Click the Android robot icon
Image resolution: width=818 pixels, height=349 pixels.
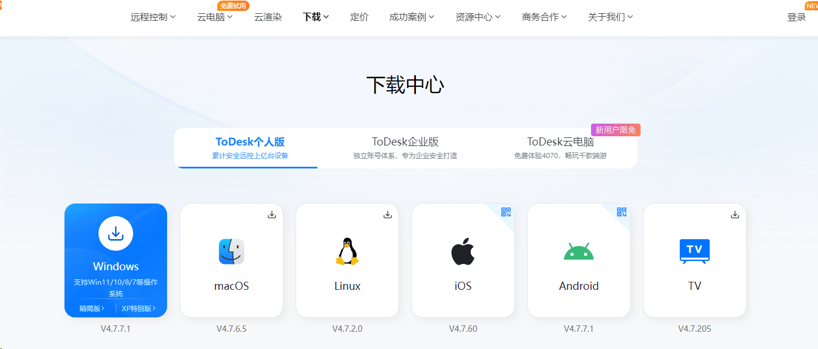[x=578, y=252]
